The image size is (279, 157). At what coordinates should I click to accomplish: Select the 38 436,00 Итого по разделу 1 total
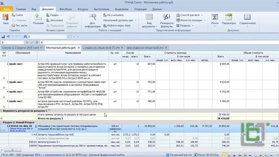(x=221, y=118)
